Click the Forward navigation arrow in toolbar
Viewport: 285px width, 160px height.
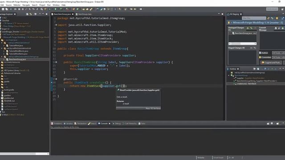pyautogui.click(x=141, y=9)
